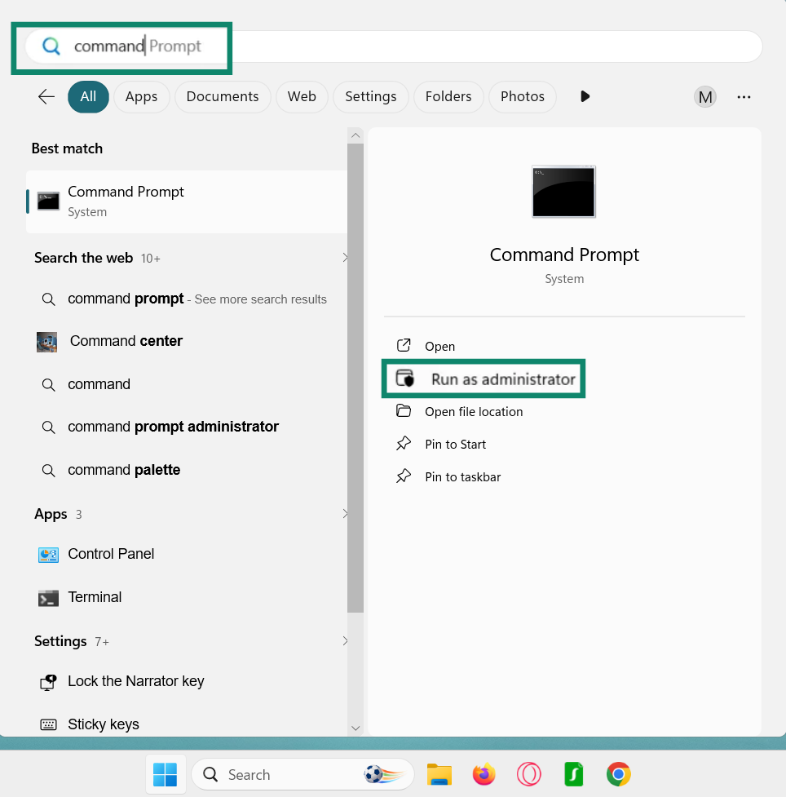Show more filter tabs with play arrow
The image size is (786, 797).
585,96
